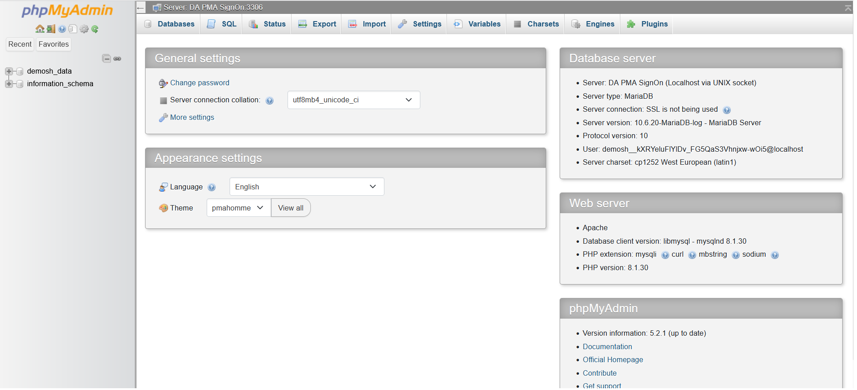
Task: Go to the Home icon in navigation panel
Action: click(x=40, y=29)
